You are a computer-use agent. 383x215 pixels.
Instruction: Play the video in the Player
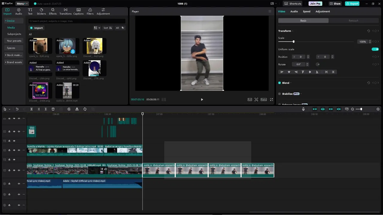(202, 99)
